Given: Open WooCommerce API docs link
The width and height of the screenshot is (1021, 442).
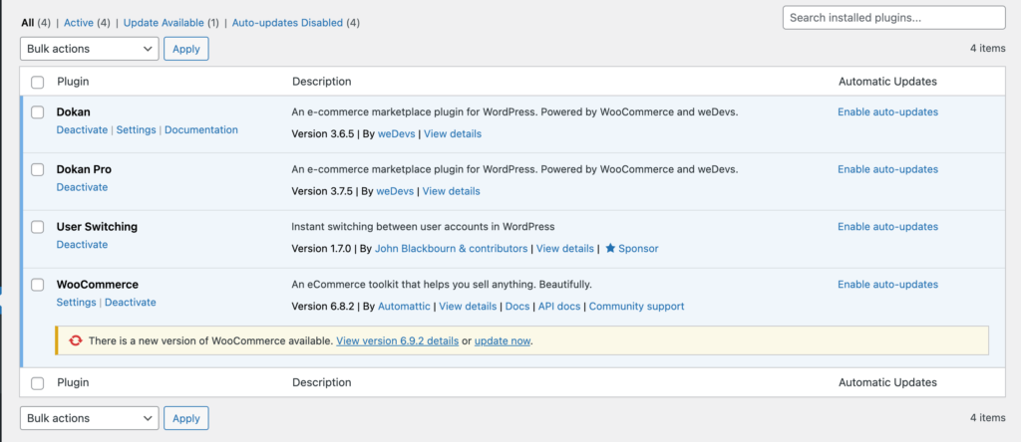Looking at the screenshot, I should tap(559, 307).
